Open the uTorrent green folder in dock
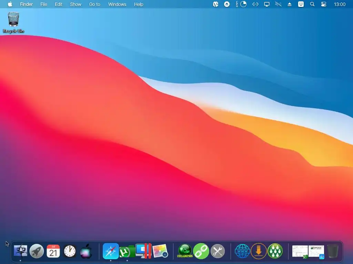Screen dimensions: 353x264 pyautogui.click(x=127, y=252)
